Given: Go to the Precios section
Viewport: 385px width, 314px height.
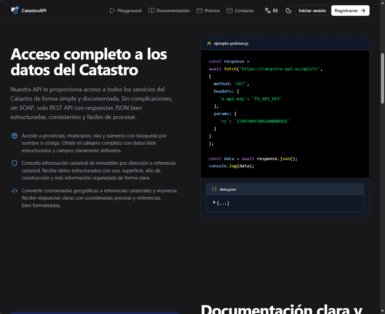Looking at the screenshot, I should coord(212,10).
